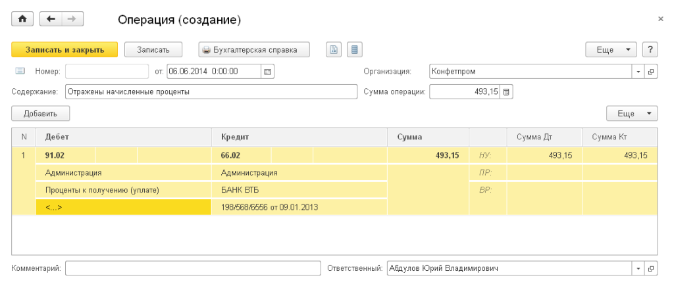674x284 pixels.
Task: Open the Организация record with the open icon
Action: (651, 72)
